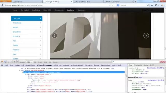Screen dimensions: 166x93
Task: Open the Firebug Console panel
Action: point(22,62)
